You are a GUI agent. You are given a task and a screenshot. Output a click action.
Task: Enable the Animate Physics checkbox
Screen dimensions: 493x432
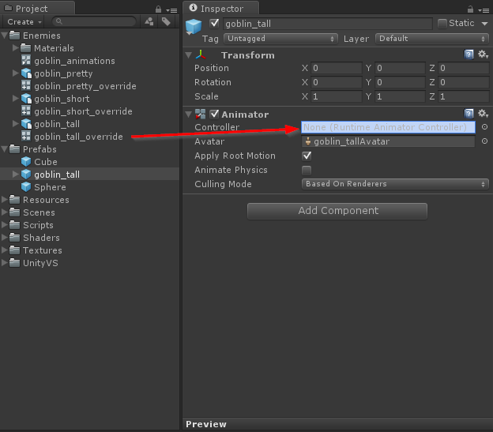point(307,171)
